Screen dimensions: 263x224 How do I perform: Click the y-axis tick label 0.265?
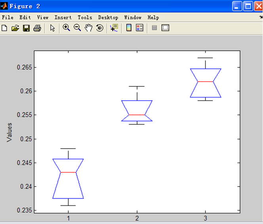point(24,67)
